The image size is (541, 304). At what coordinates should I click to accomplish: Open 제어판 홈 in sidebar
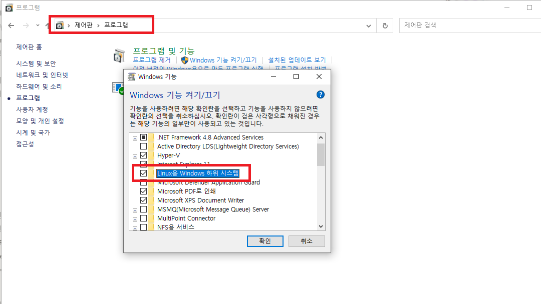point(29,47)
